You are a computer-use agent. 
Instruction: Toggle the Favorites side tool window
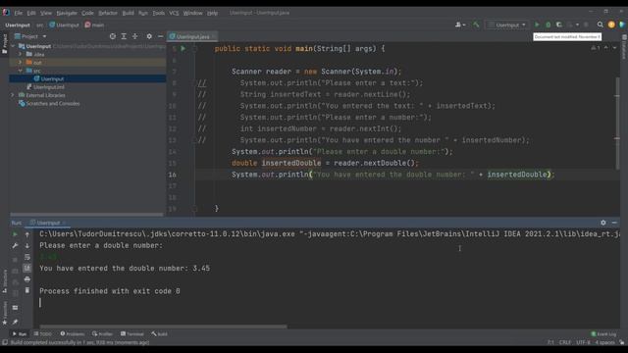(x=4, y=313)
